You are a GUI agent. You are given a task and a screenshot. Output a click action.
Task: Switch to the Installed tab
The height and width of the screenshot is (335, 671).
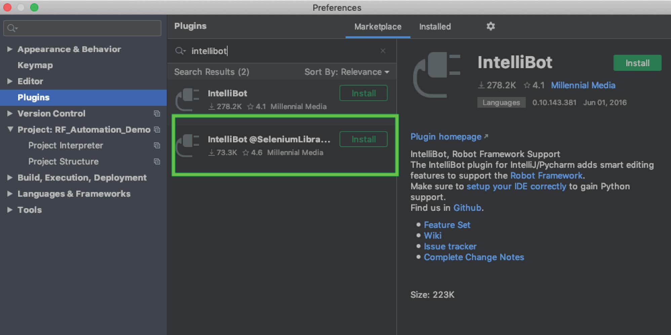pyautogui.click(x=435, y=27)
